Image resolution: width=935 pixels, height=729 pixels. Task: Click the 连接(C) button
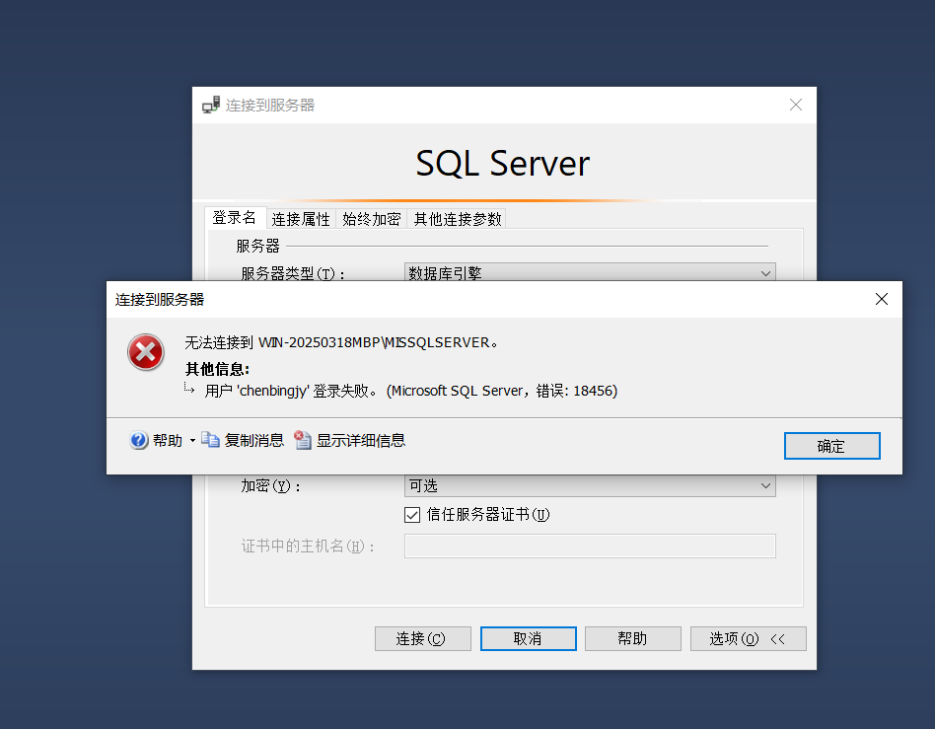423,639
